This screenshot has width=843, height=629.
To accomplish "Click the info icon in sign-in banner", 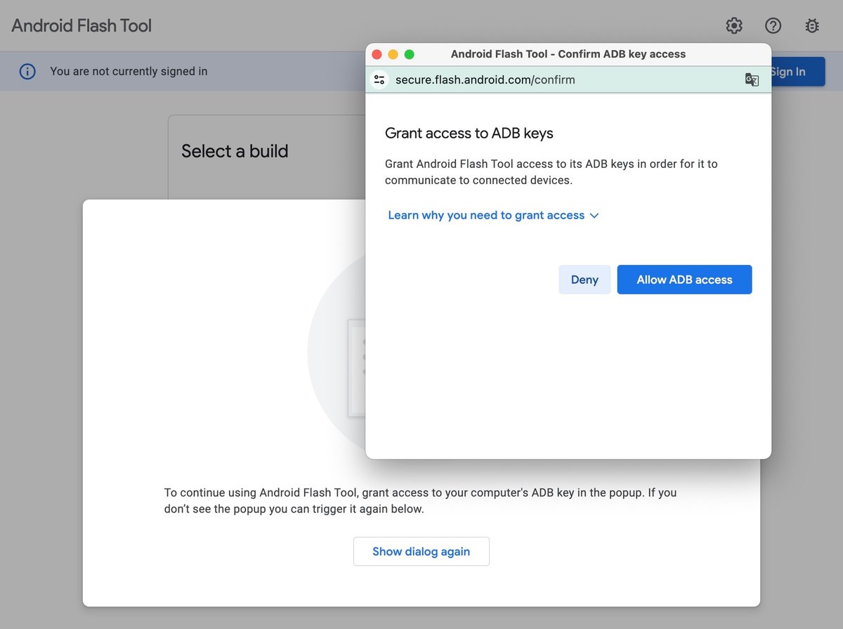I will [x=27, y=71].
